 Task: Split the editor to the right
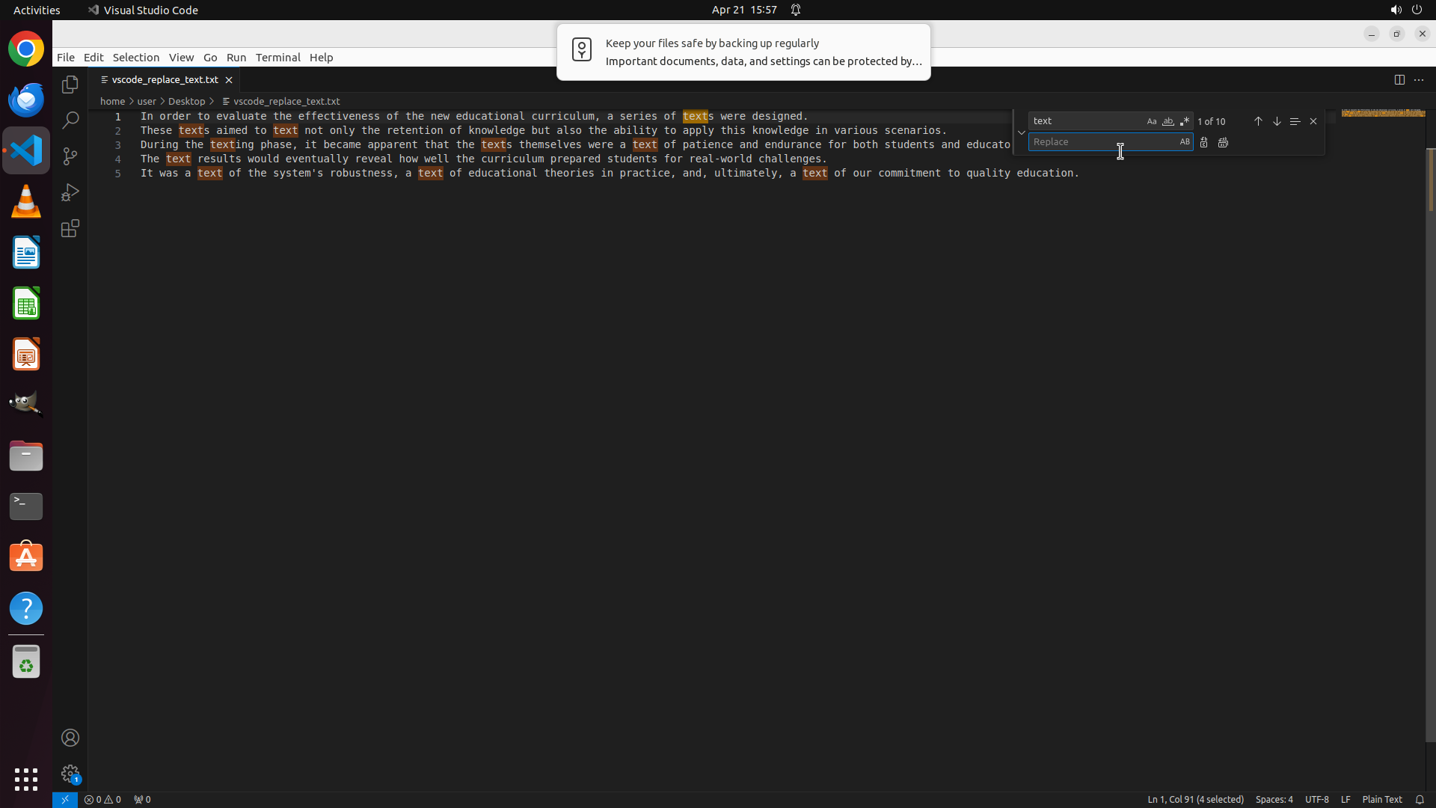tap(1399, 79)
